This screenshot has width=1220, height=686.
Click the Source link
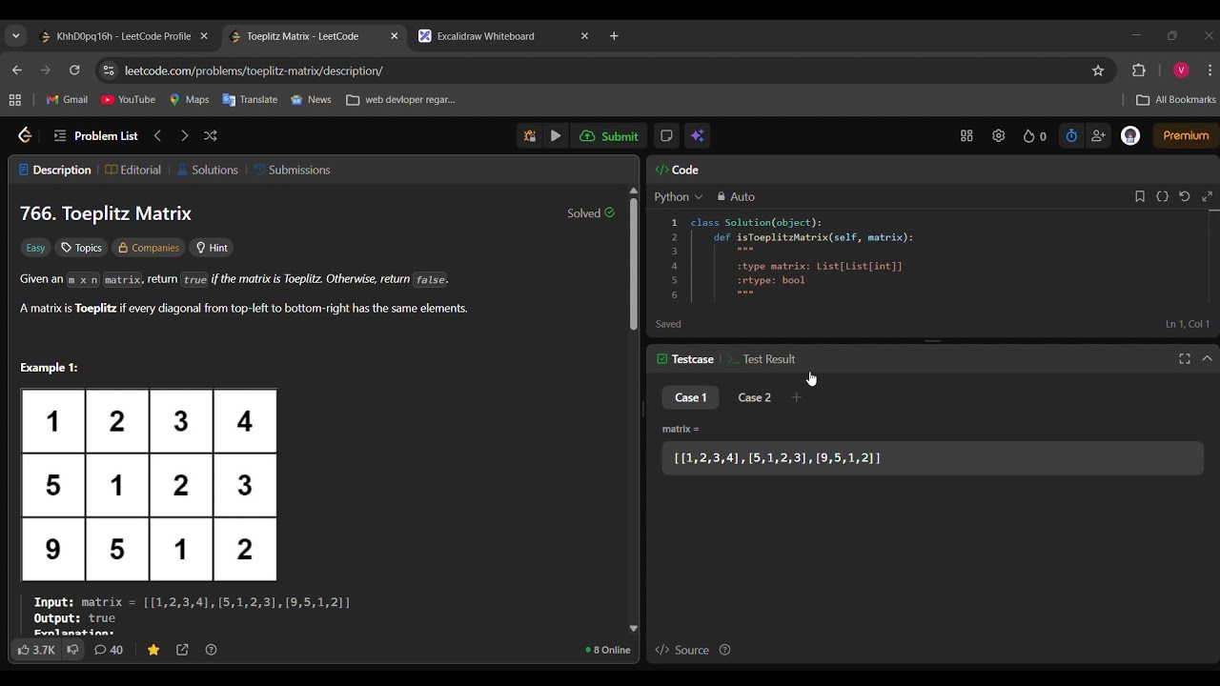(x=682, y=650)
